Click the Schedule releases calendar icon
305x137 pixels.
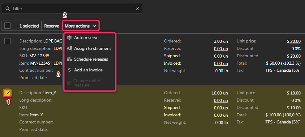click(69, 59)
